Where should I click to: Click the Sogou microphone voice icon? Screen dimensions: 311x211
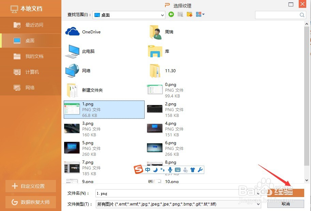pos(170,170)
